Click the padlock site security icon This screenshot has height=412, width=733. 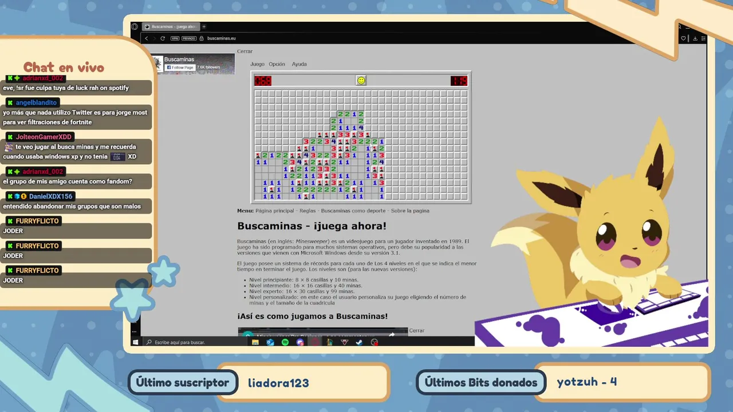[x=202, y=38]
